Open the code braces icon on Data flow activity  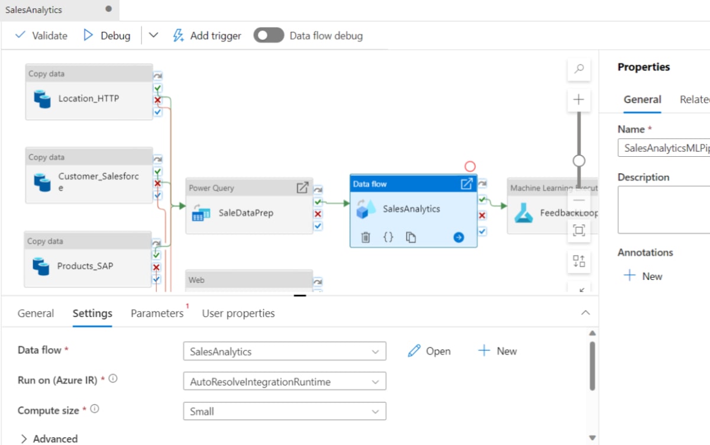[x=388, y=237]
